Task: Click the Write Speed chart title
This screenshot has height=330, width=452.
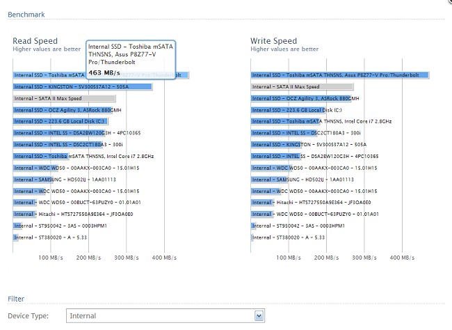Action: [273, 40]
